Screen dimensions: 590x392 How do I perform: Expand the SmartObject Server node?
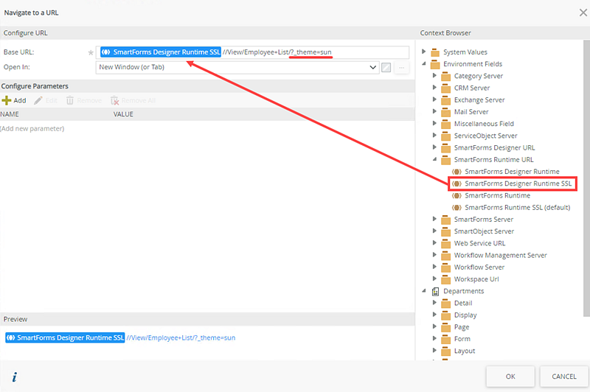click(x=434, y=231)
